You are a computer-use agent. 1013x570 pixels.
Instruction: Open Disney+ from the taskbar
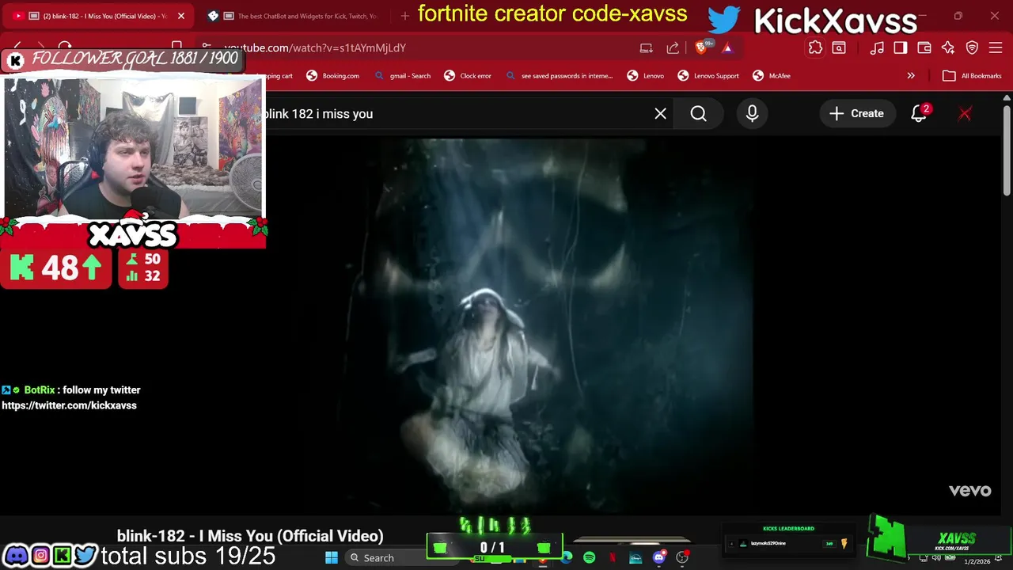point(635,557)
